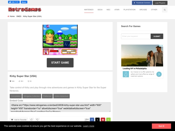
Task: Open the Login/Register page
Action: click(160, 3)
